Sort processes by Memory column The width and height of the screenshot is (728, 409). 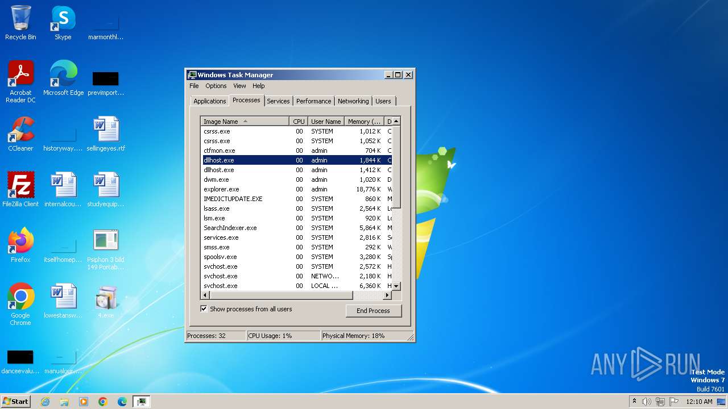click(x=365, y=122)
